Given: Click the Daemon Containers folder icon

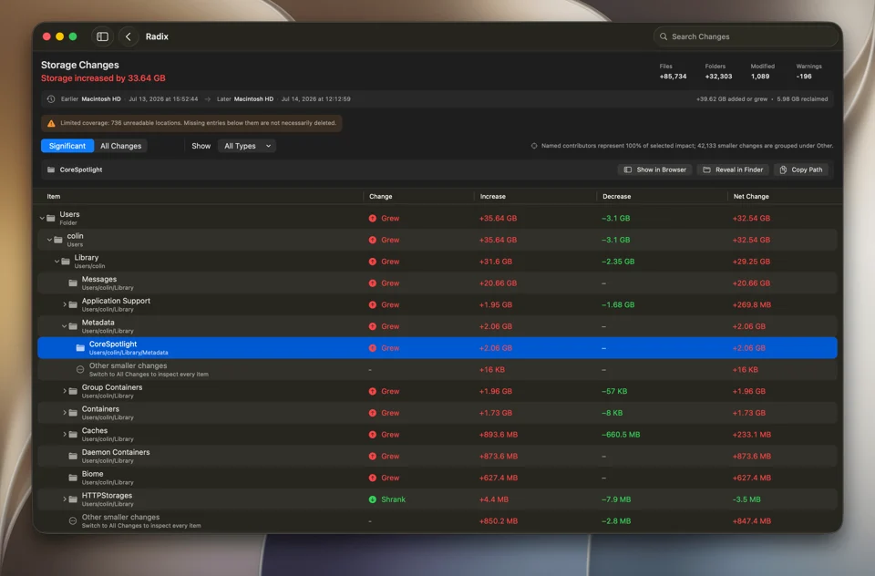Looking at the screenshot, I should click(x=73, y=456).
